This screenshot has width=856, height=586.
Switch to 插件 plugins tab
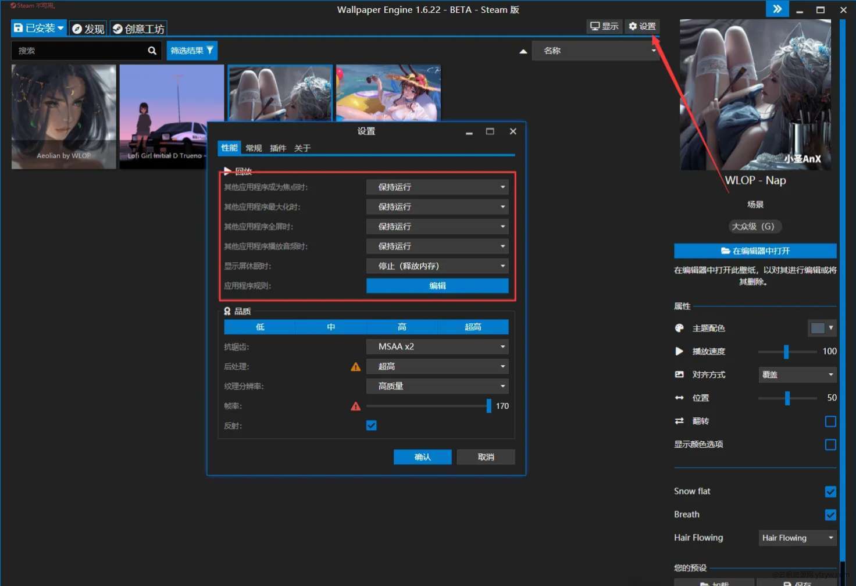[x=278, y=148]
